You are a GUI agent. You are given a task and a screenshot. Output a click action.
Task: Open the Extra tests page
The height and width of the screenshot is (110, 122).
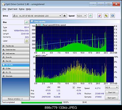coord(15,76)
